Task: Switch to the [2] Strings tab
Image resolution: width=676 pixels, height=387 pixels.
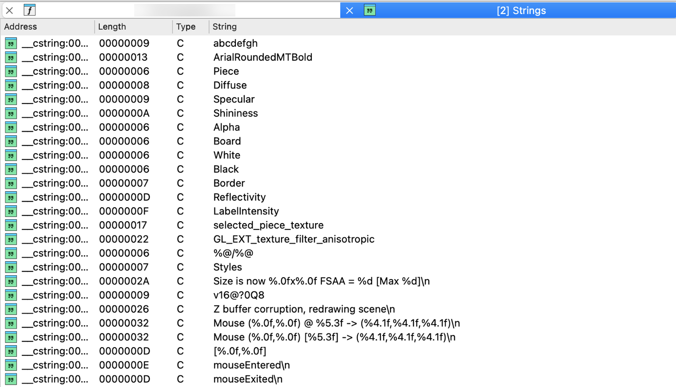Action: 521,10
